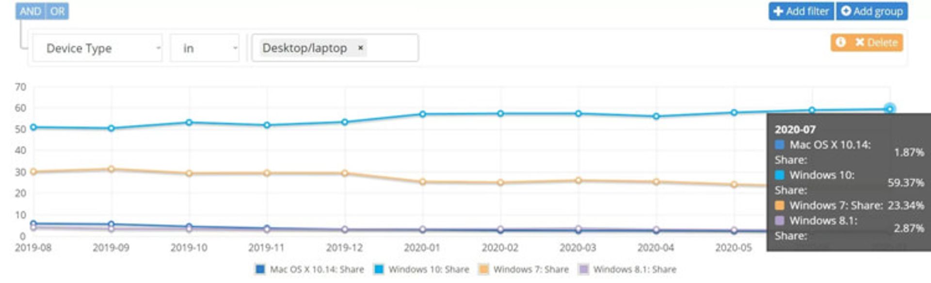Click highlighted Windows 10 point at 2020-07
The width and height of the screenshot is (931, 283).
pos(889,109)
